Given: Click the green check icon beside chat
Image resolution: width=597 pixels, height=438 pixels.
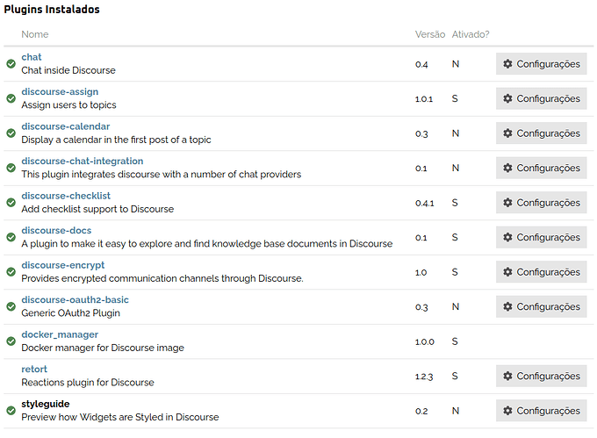Looking at the screenshot, I should coord(11,63).
